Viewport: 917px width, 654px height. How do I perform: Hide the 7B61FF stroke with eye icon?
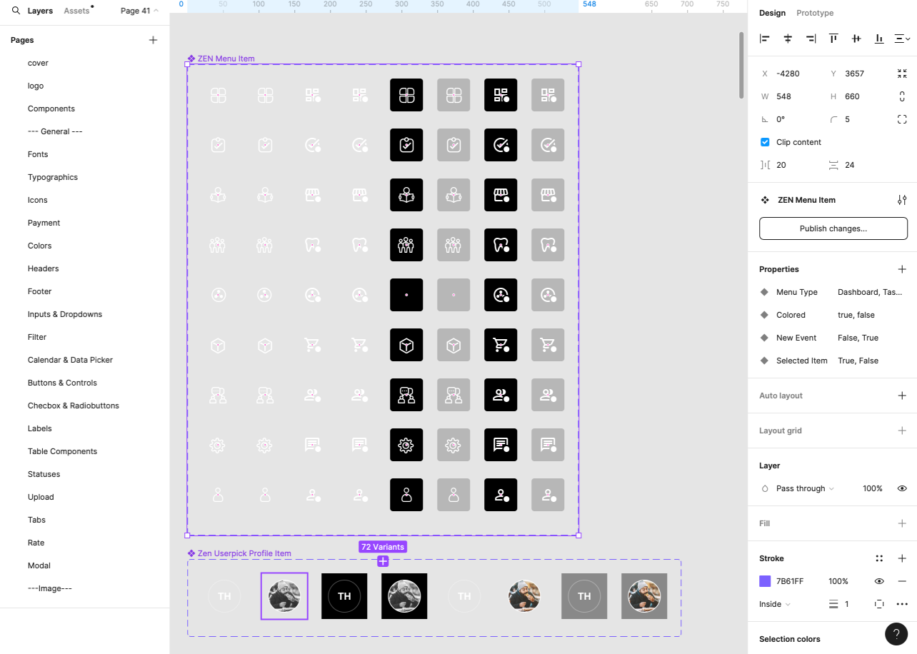click(879, 581)
